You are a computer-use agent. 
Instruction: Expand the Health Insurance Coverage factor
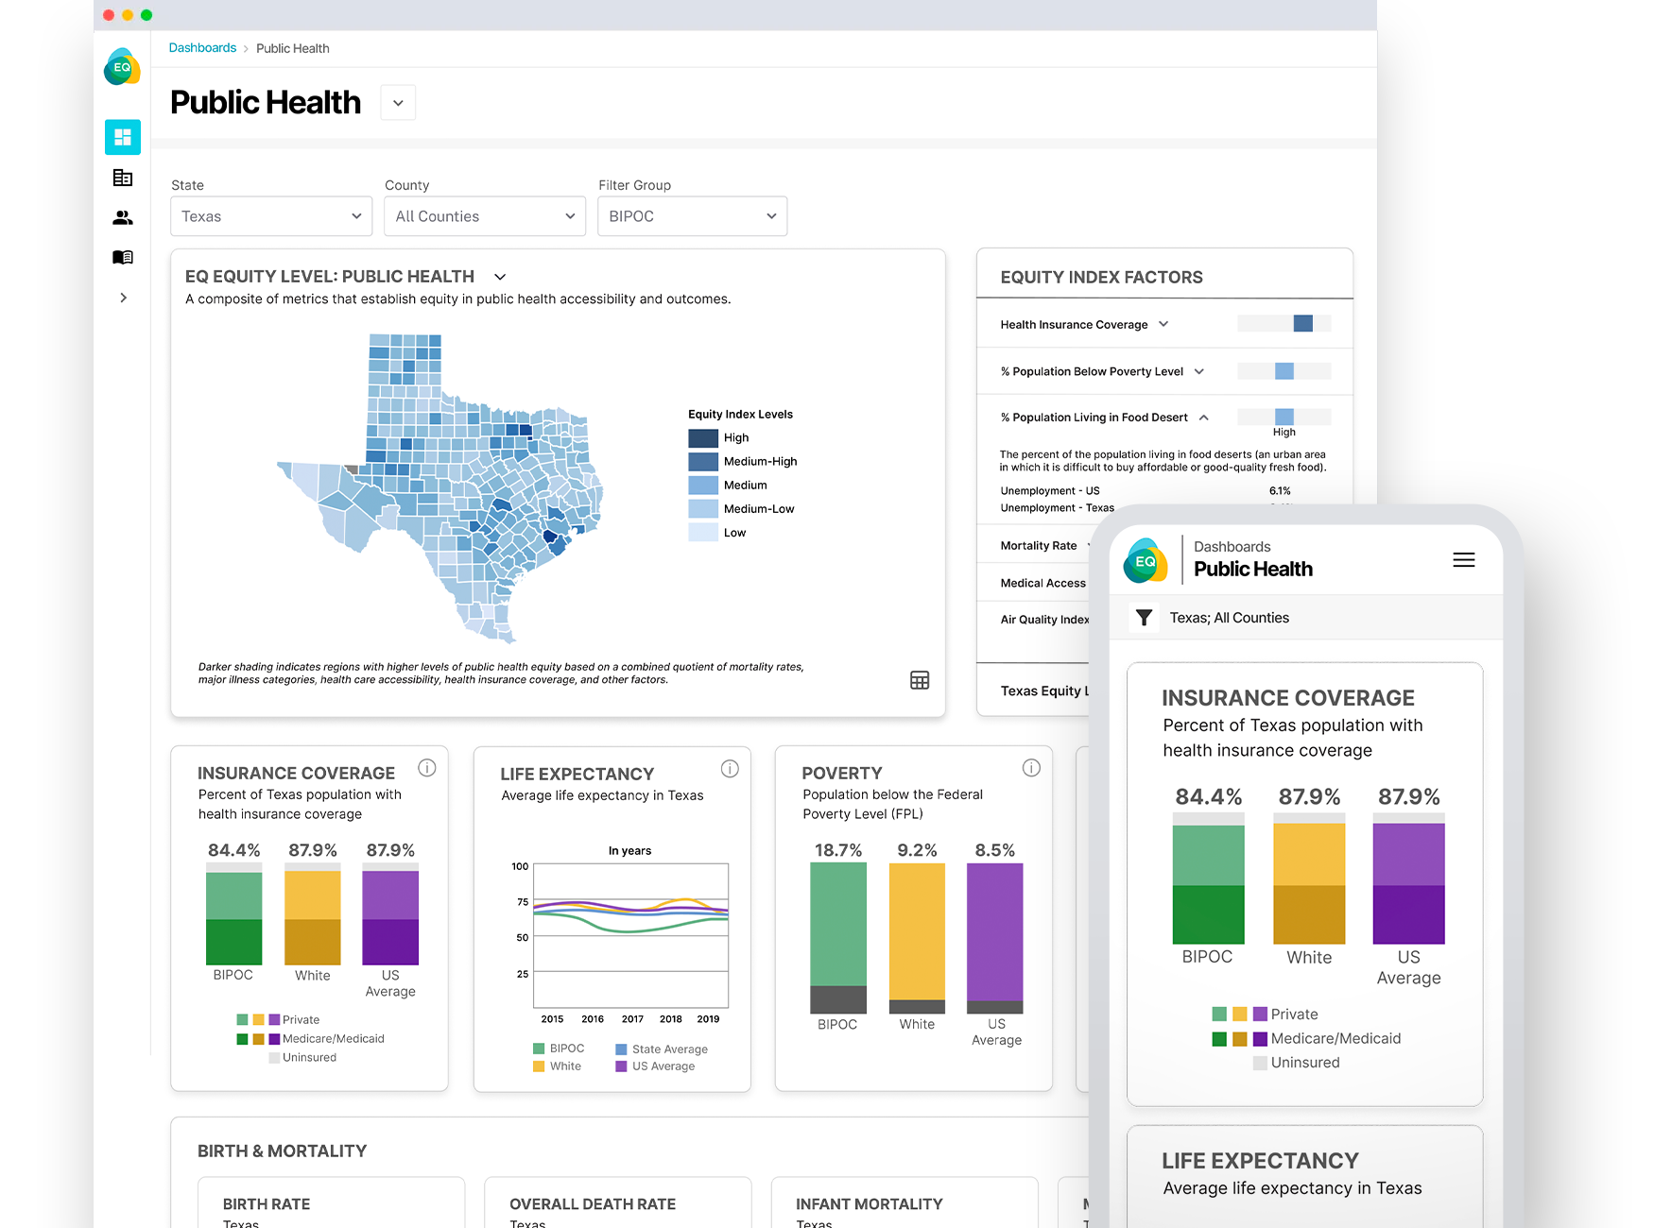coord(1163,324)
